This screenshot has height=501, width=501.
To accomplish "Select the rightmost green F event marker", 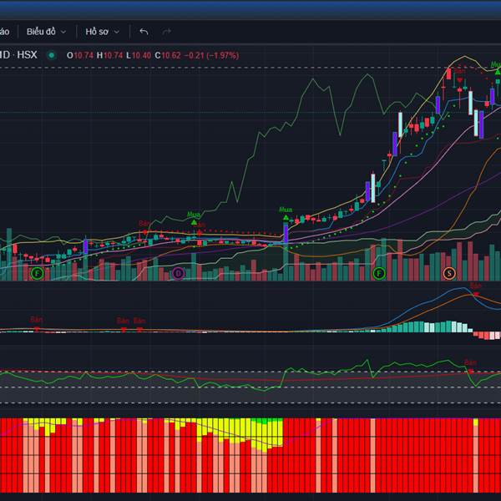I will pyautogui.click(x=379, y=273).
